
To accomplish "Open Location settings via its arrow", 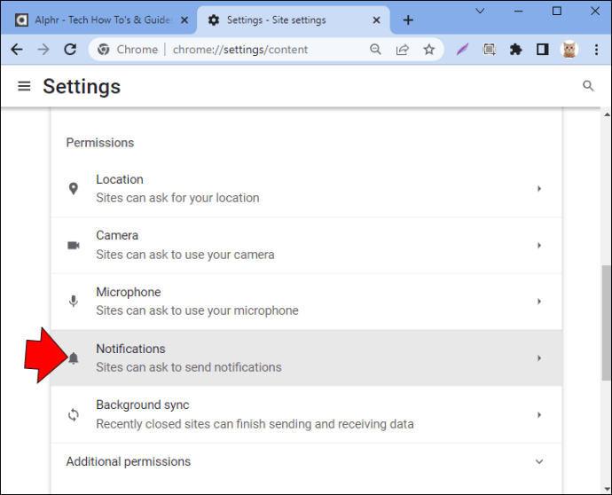I will pos(539,189).
